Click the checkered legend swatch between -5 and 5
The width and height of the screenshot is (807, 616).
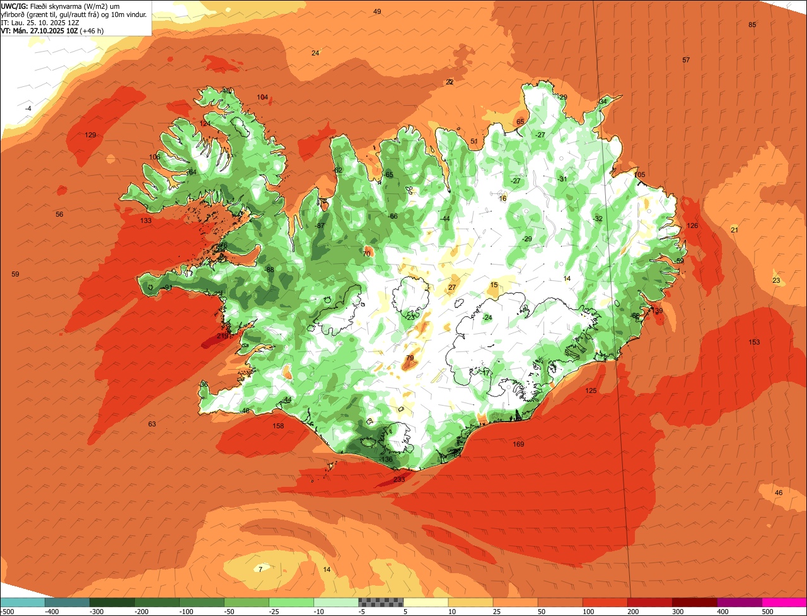pos(381,603)
